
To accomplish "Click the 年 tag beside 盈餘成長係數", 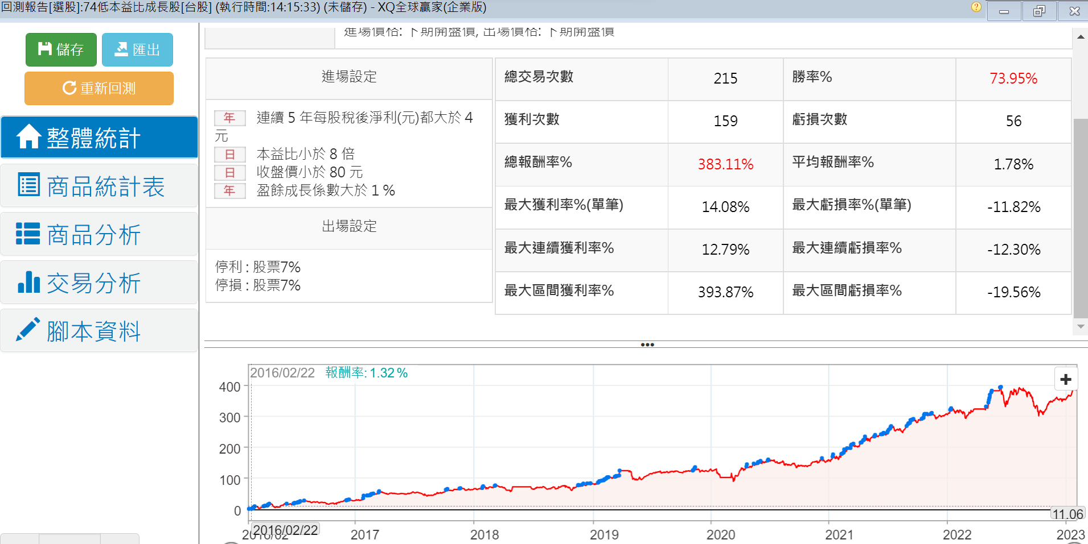I will tap(229, 190).
